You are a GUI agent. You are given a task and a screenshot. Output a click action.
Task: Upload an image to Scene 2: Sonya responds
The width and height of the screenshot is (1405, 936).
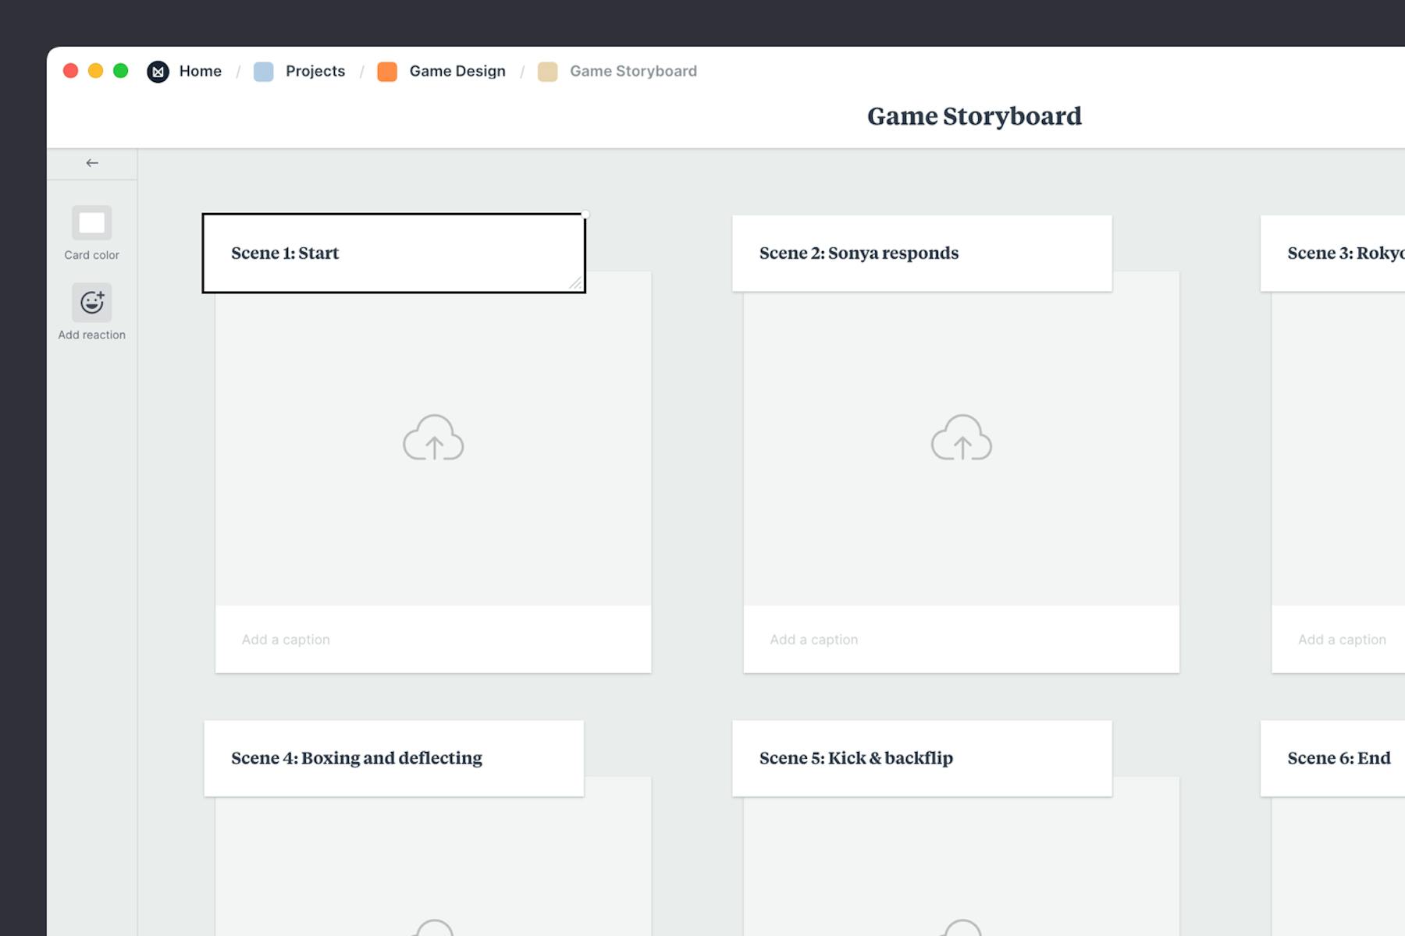(962, 438)
